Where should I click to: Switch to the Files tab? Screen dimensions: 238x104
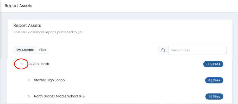click(43, 50)
